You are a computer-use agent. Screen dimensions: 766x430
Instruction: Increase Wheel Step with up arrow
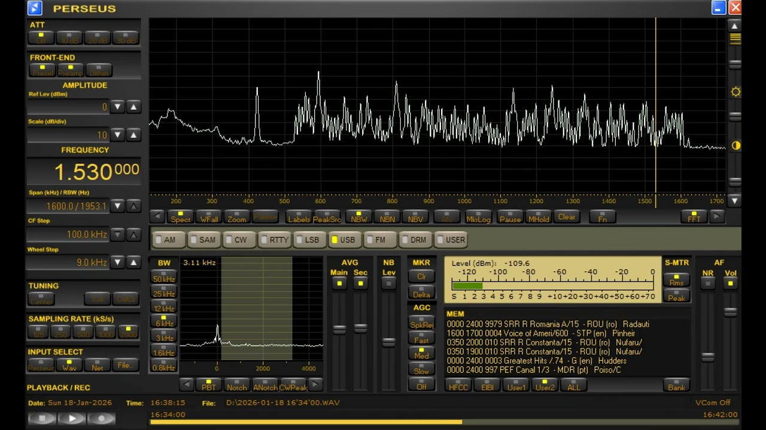(x=133, y=262)
